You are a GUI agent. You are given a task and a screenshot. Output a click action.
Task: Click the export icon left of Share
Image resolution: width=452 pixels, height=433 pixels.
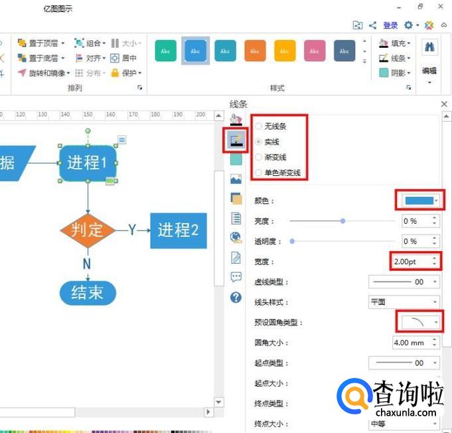click(358, 25)
